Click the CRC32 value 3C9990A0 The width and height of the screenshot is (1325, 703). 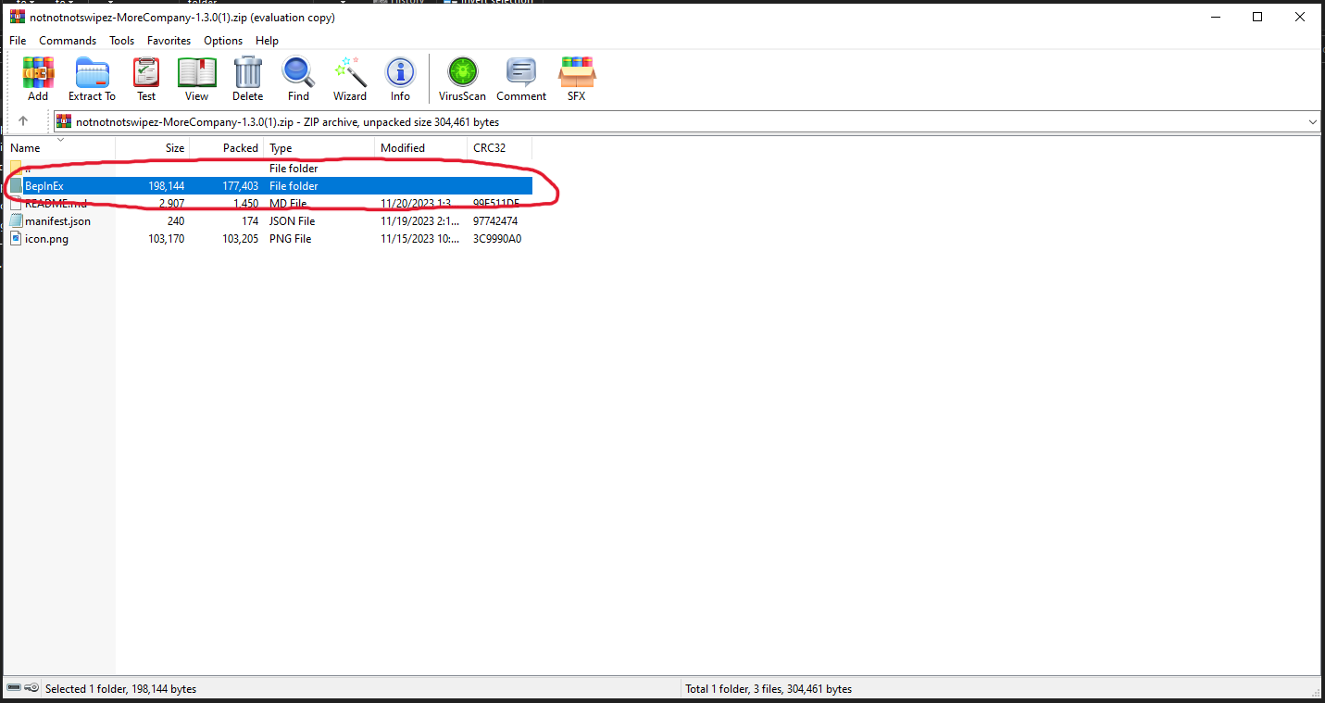click(497, 239)
